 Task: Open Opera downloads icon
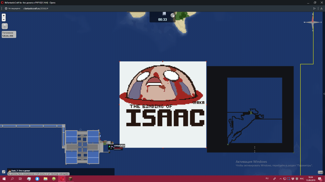[x=321, y=8]
